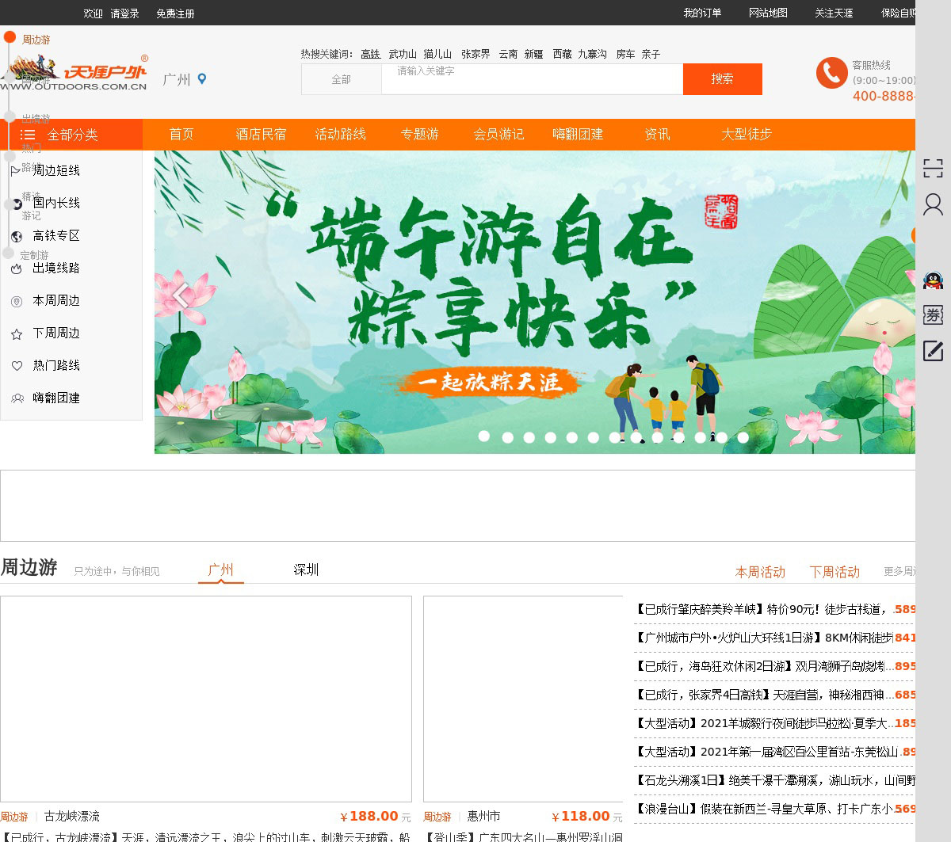Viewport: 951px width, 842px height.
Task: Select the 广州 tab under 周边游
Action: click(220, 570)
